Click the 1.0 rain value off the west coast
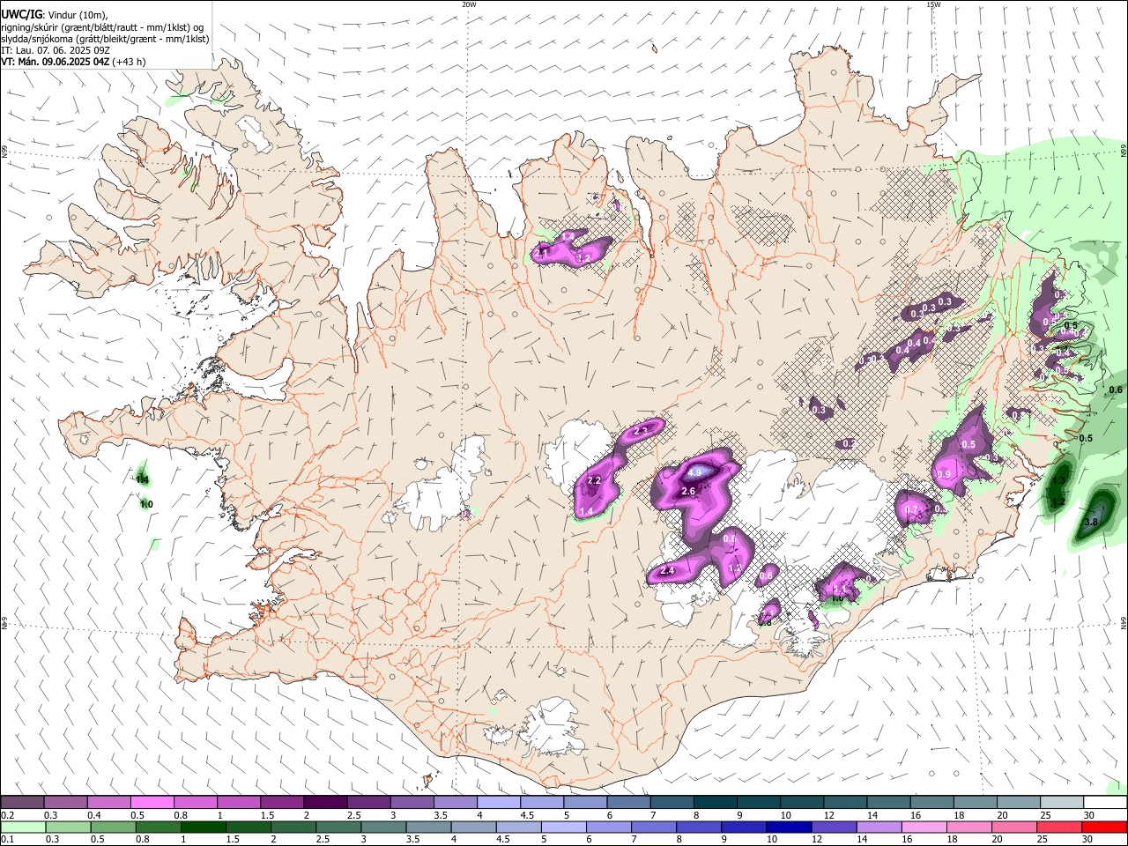1128x846 pixels. (x=146, y=505)
